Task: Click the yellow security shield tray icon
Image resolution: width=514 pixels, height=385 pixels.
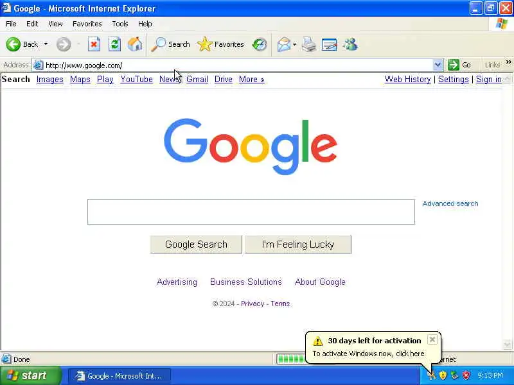Action: tap(443, 375)
